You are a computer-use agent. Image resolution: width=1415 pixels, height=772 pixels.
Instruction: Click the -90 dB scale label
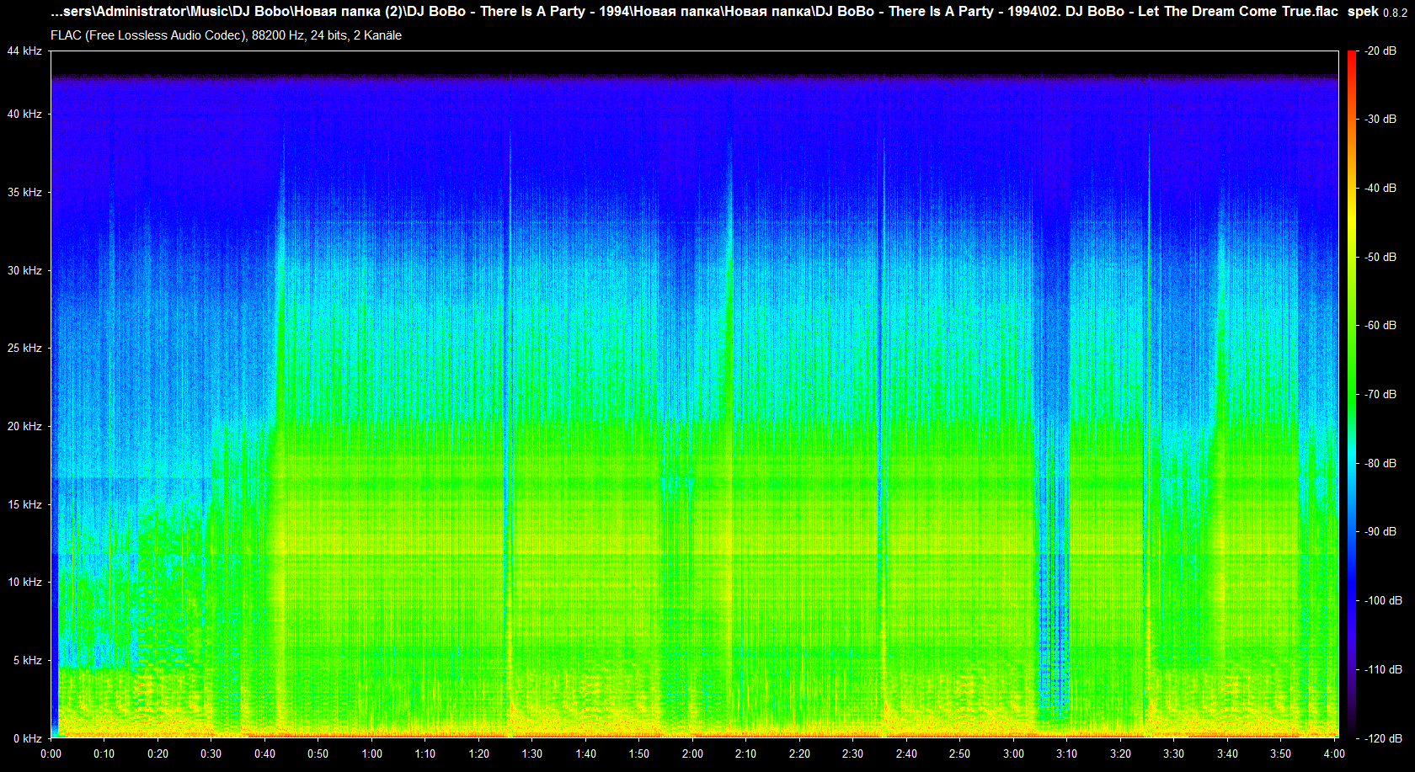(1380, 531)
